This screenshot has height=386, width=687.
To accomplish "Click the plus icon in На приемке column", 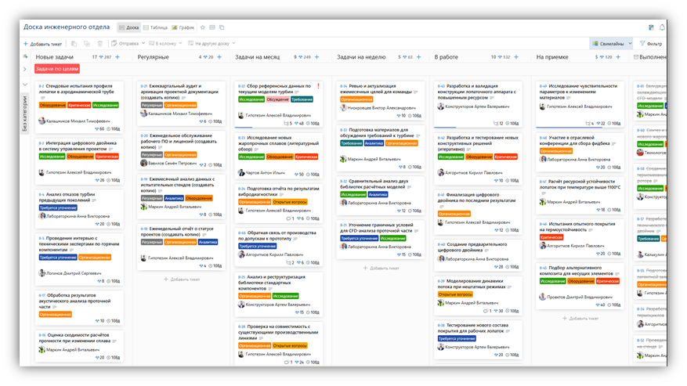I will 618,57.
